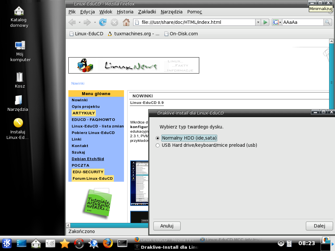Open the terminal icon in the panel
This screenshot has height=251, width=335.
coord(122,243)
